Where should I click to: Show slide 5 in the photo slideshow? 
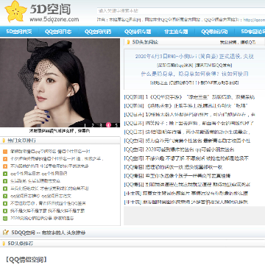(116, 125)
